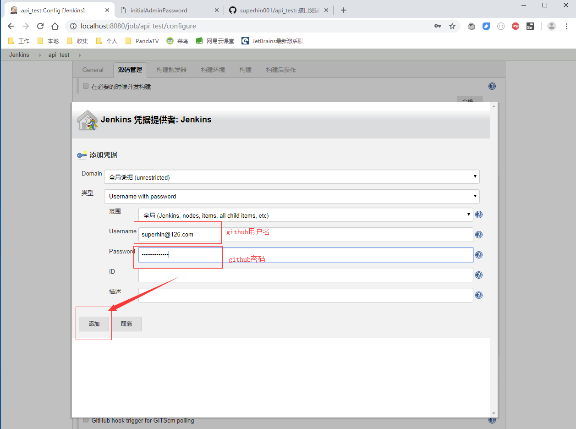
Task: Open the 工作 bookmarks folder
Action: click(x=19, y=41)
